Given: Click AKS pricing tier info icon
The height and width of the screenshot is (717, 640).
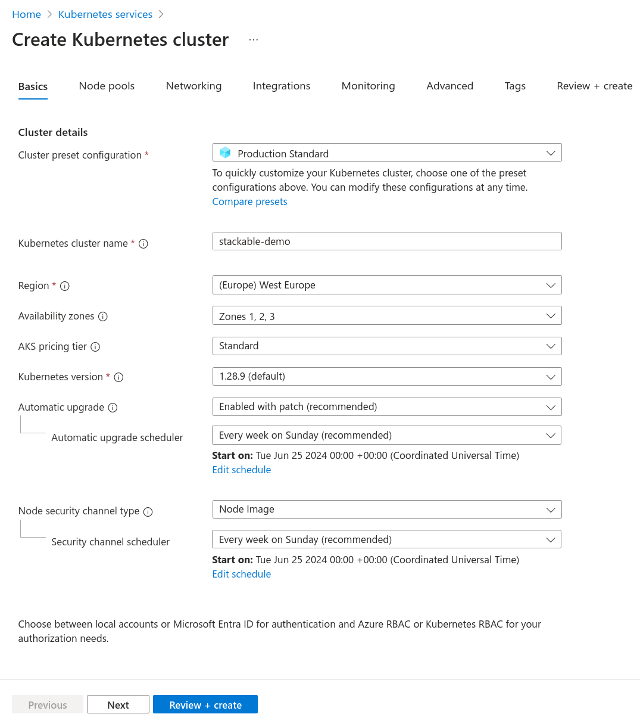Looking at the screenshot, I should coord(95,347).
